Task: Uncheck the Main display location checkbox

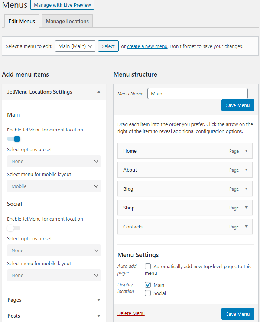Action: point(148,285)
